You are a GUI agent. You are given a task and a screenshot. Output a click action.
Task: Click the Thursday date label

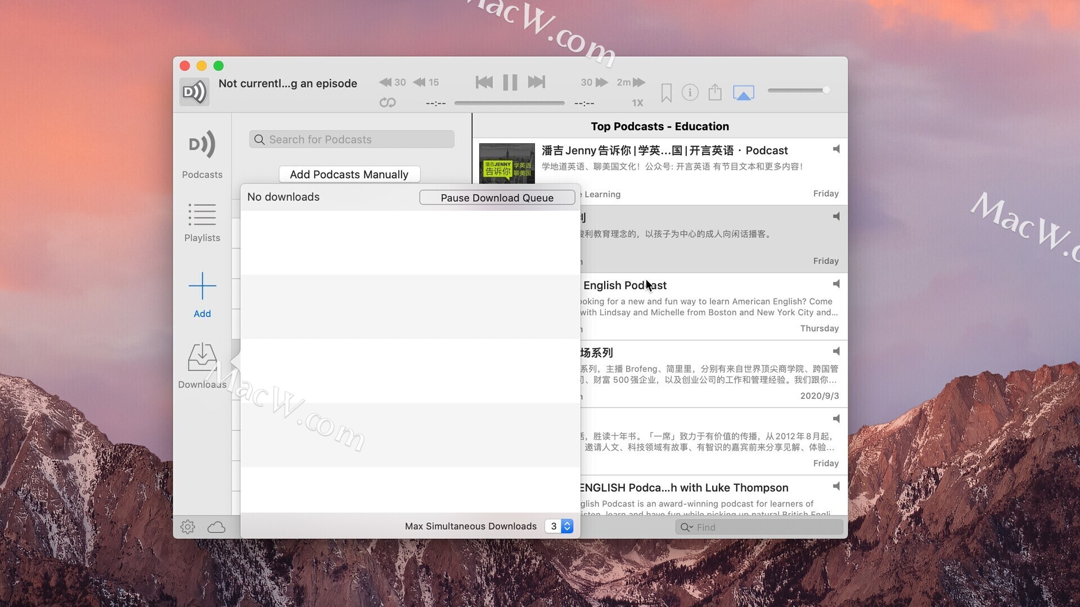click(820, 328)
